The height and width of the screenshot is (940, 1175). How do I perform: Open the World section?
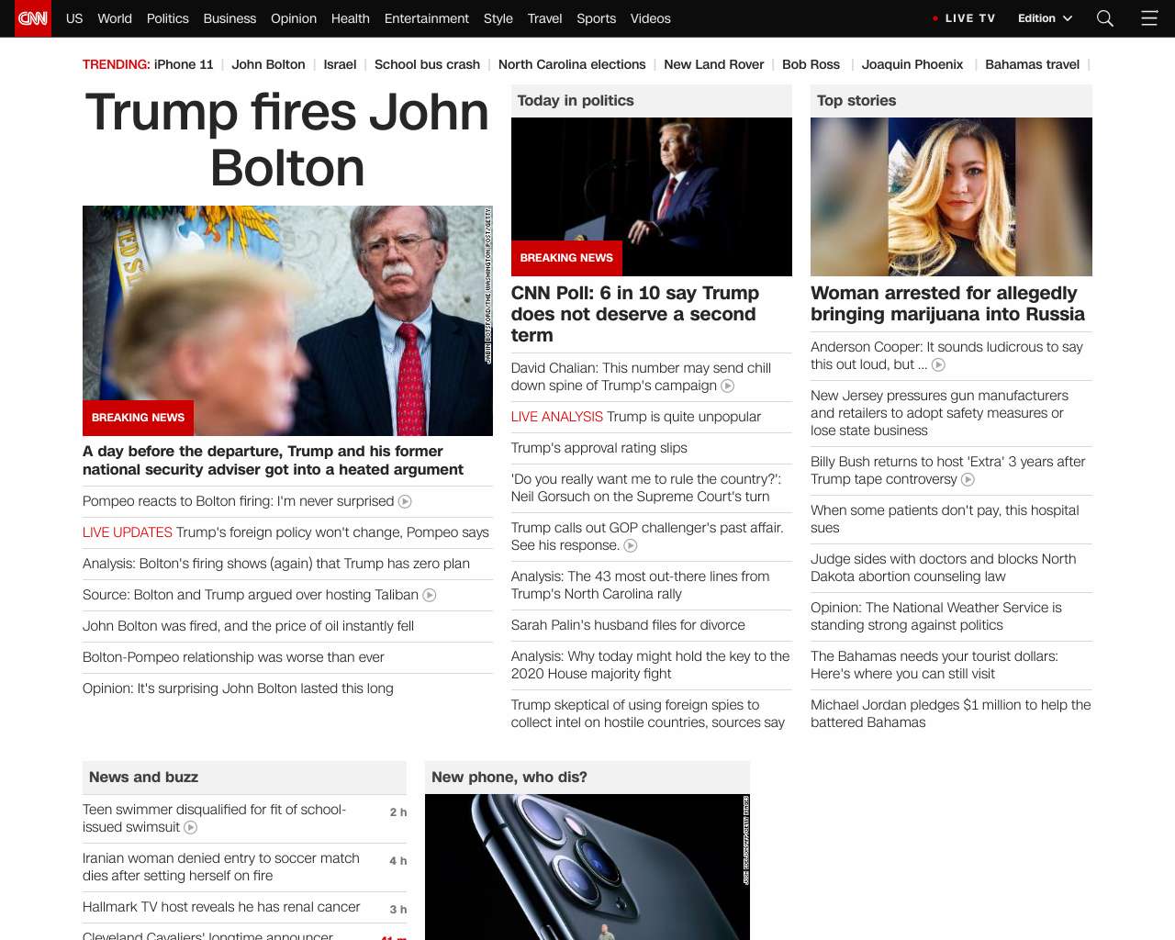[115, 18]
